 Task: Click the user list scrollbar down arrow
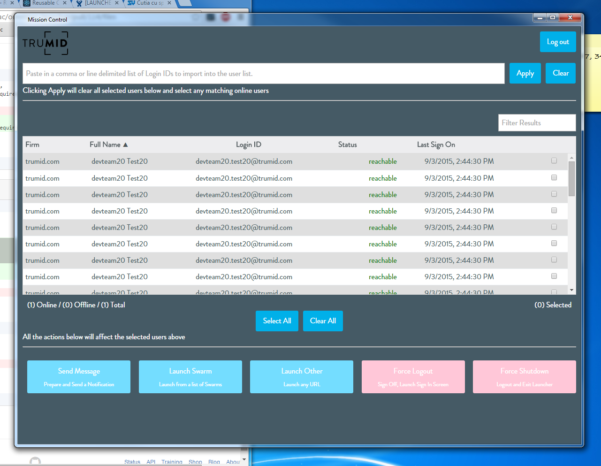pos(571,290)
